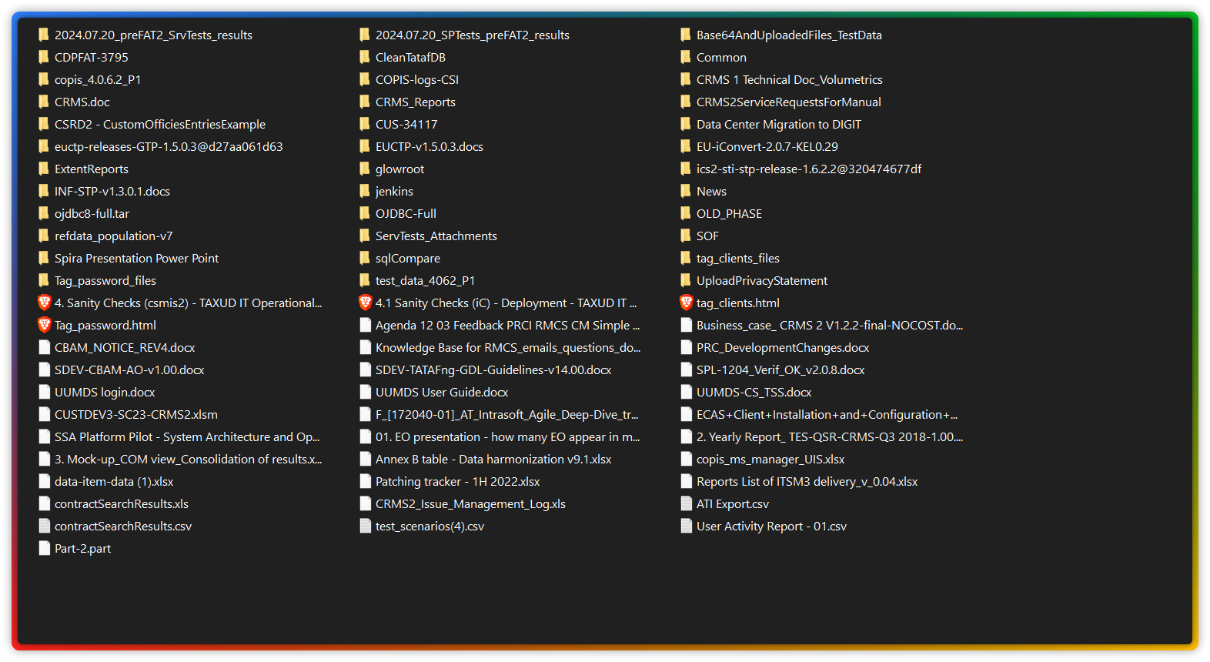1210x662 pixels.
Task: Click contractSearchResults.xls file name
Action: [x=122, y=504]
